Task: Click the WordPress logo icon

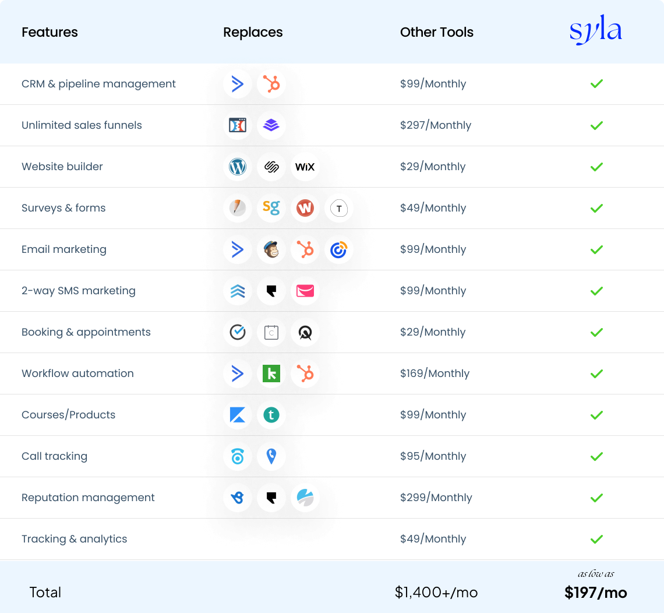Action: [238, 167]
